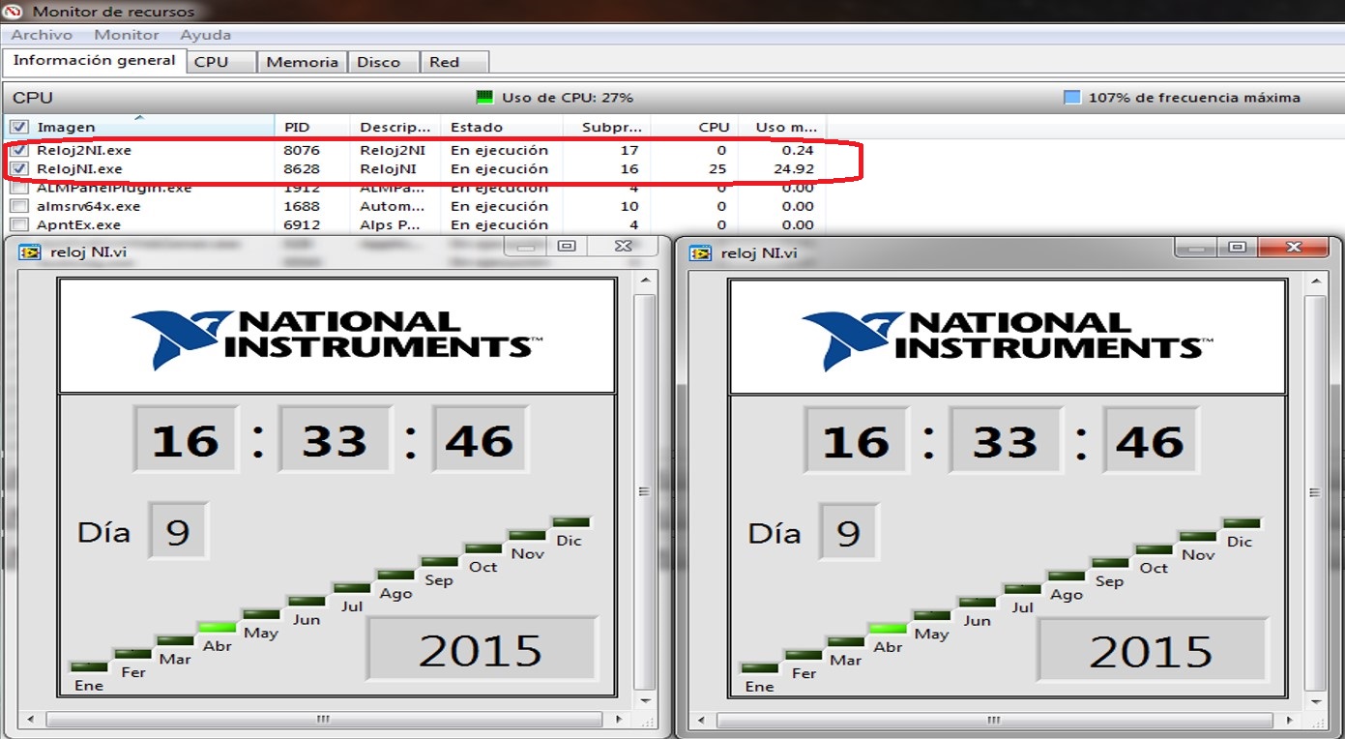Click the Sep month LED in right clock
The height and width of the screenshot is (739, 1345).
click(x=1110, y=562)
